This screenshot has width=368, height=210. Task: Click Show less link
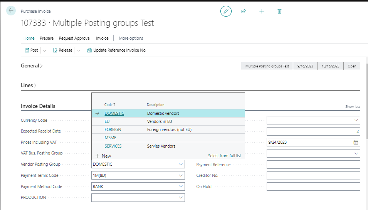click(x=353, y=106)
